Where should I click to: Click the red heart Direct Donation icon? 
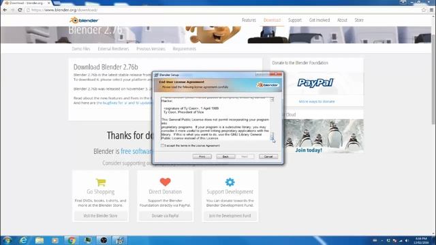(165, 182)
